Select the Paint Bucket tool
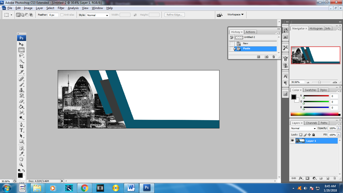The image size is (343, 193). point(21,107)
